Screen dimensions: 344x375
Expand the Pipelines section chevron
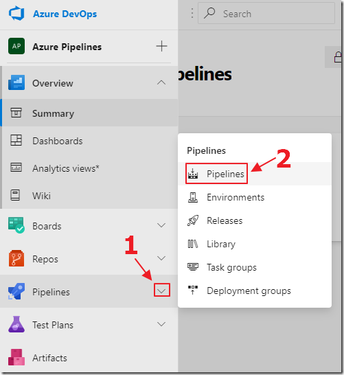click(162, 290)
